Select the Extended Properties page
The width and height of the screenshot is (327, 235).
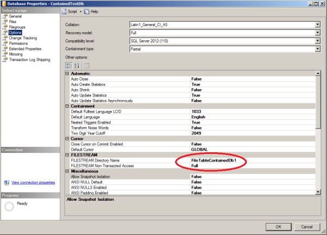point(25,49)
